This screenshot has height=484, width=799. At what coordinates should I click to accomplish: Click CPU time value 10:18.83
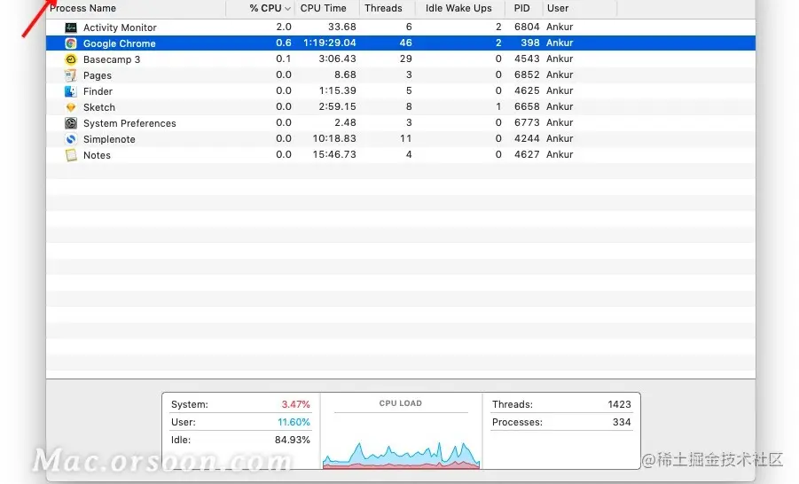334,138
